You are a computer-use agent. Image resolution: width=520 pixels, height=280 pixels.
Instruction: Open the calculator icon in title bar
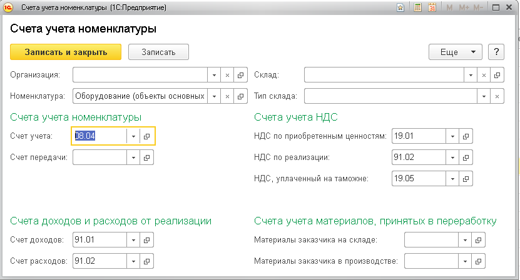pyautogui.click(x=418, y=7)
